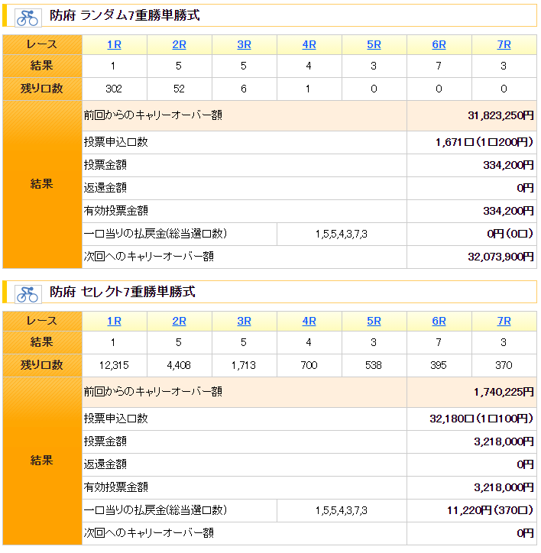
Task: Open the 3R link in the セレクト table
Action: click(x=244, y=322)
